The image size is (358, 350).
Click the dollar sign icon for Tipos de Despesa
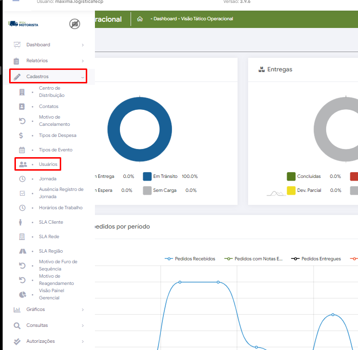point(22,135)
